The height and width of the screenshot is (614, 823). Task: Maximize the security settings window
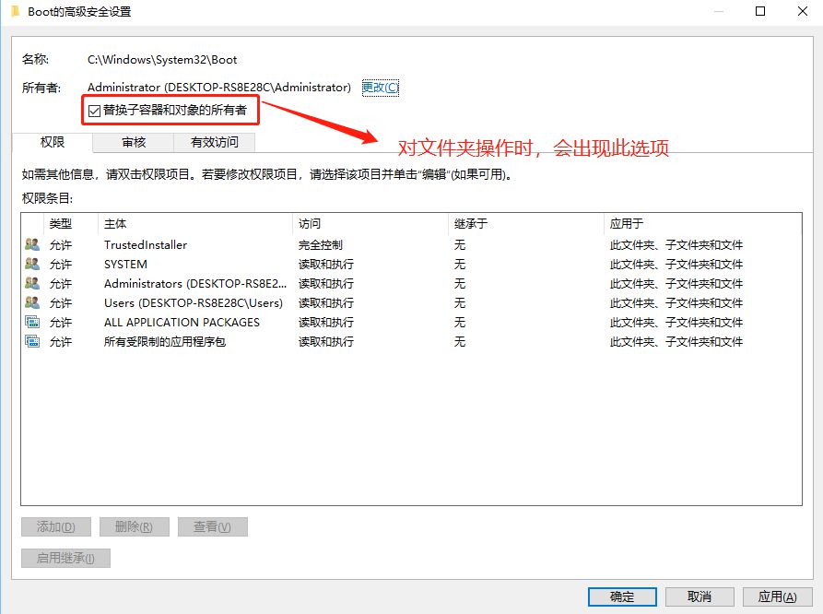pyautogui.click(x=760, y=11)
